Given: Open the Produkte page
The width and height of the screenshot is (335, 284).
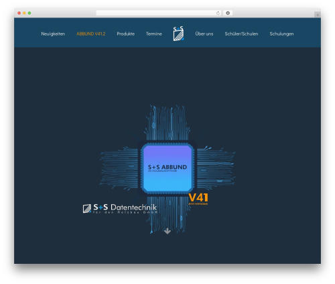Looking at the screenshot, I should click(x=125, y=34).
